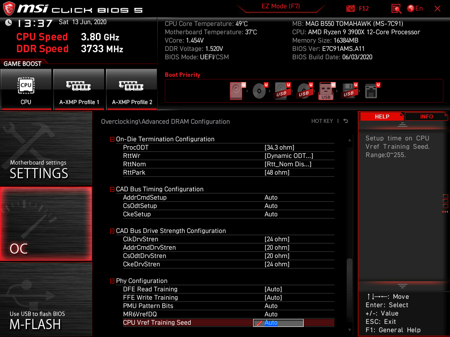The image size is (450, 337).
Task: Click the date Sat 13 Jun, 2020
Action: click(83, 22)
